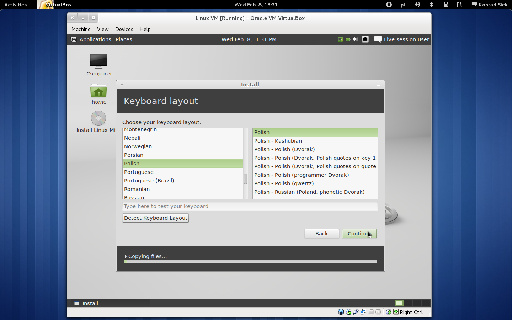Select Polish - Polish (qwertz) variant

coord(315,183)
